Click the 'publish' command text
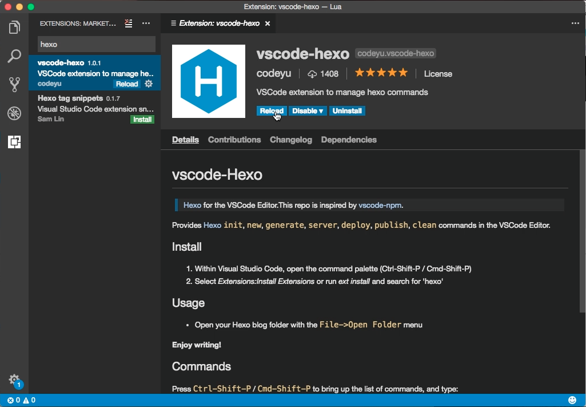Image resolution: width=586 pixels, height=407 pixels. 391,225
